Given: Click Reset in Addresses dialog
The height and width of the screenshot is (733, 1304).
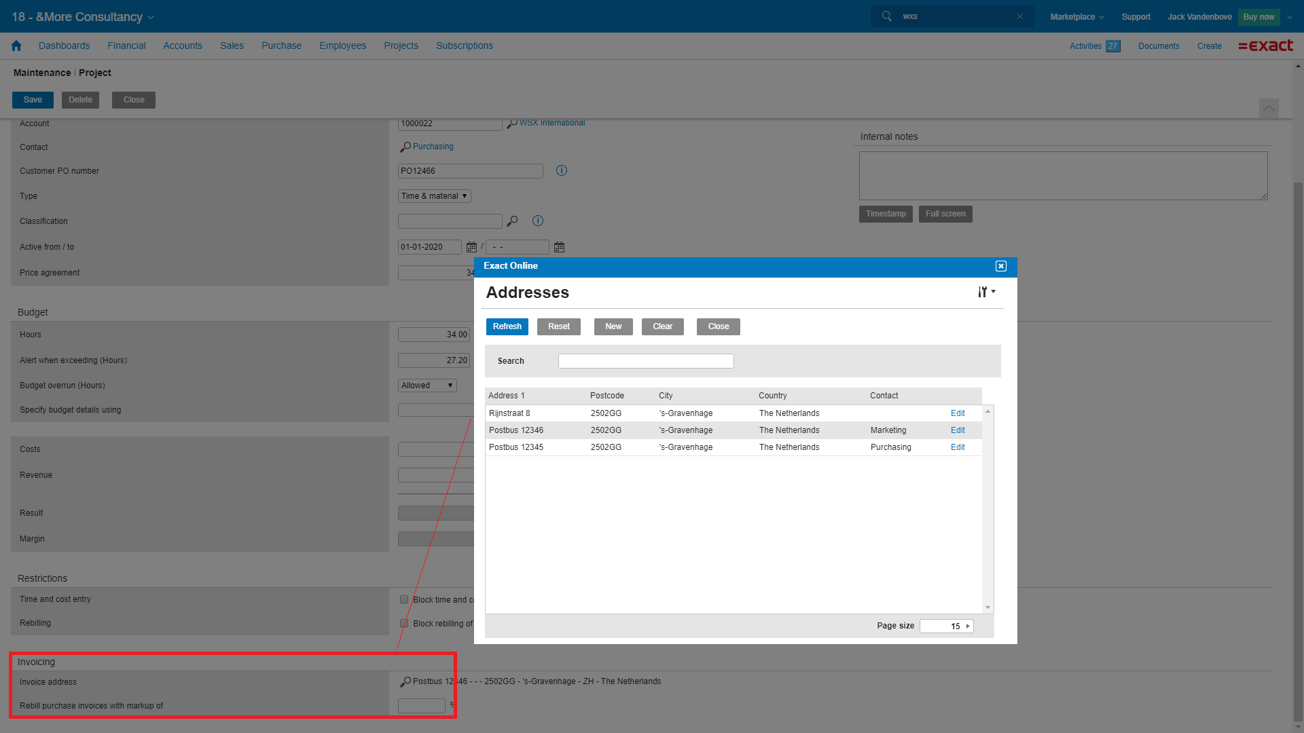Looking at the screenshot, I should tap(559, 326).
